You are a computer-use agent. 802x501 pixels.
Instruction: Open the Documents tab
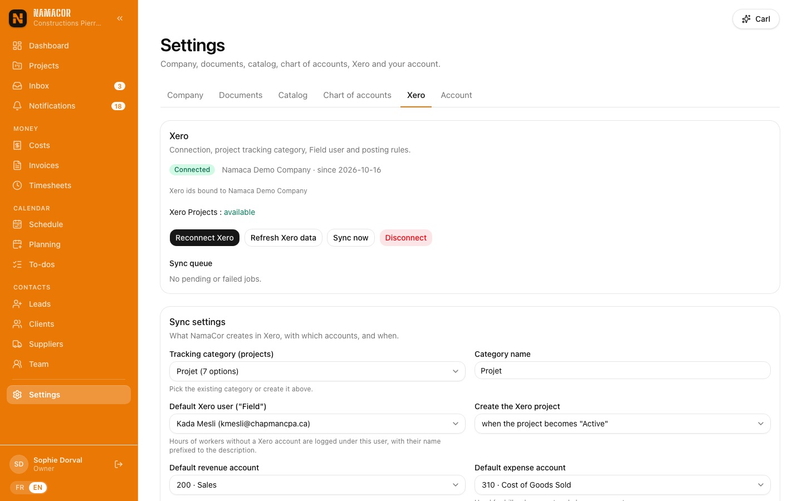[241, 95]
